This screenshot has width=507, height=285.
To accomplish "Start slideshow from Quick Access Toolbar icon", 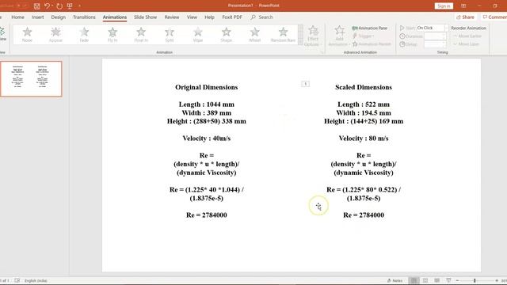I will 70,6.
